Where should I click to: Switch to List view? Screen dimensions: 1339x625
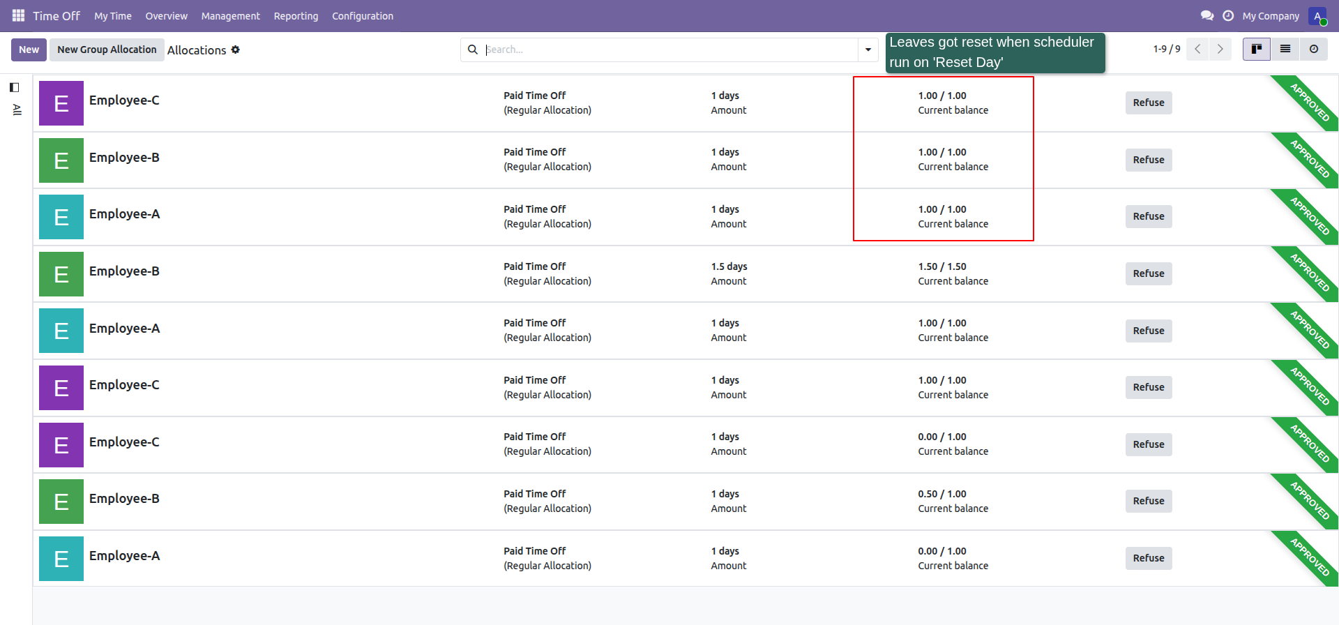coord(1285,49)
